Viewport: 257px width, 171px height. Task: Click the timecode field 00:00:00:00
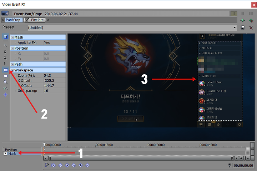point(243,166)
